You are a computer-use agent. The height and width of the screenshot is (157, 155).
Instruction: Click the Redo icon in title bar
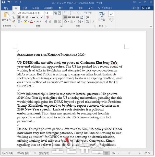(x=16, y=2)
